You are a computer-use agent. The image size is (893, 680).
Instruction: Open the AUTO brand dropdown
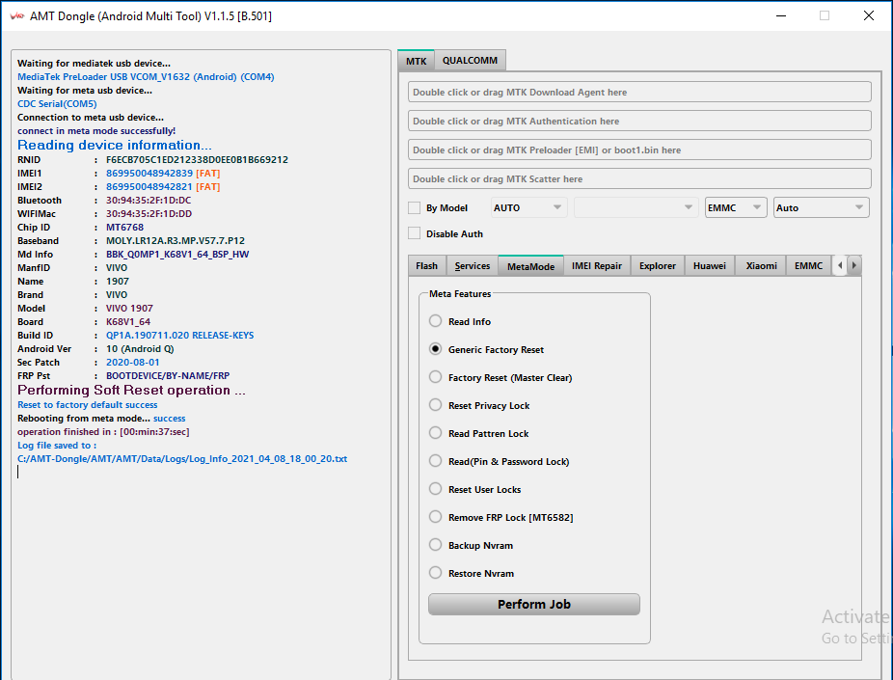pos(528,207)
